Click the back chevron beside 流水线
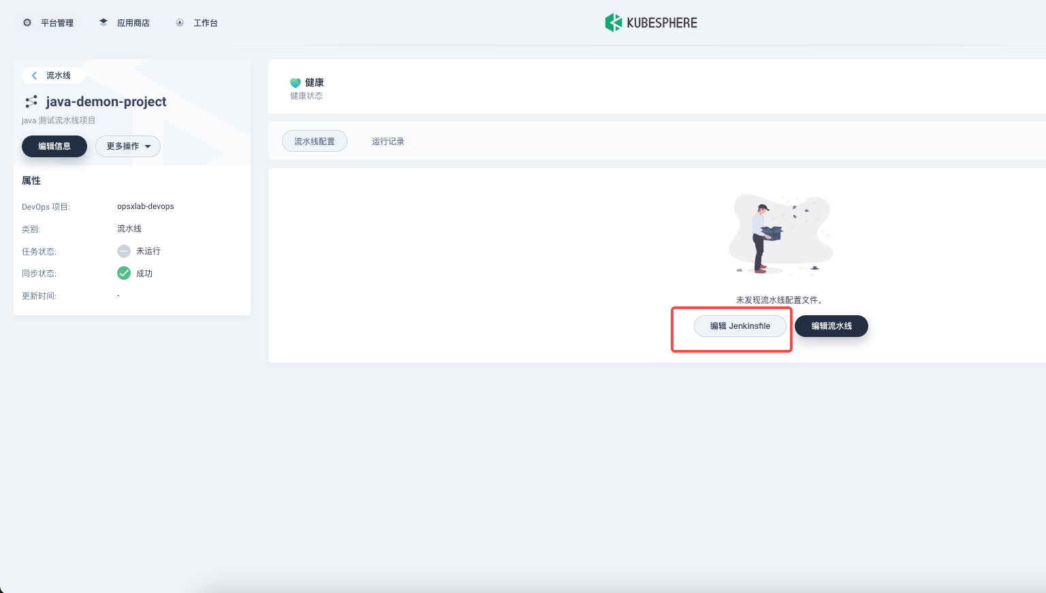1046x593 pixels. coord(34,76)
